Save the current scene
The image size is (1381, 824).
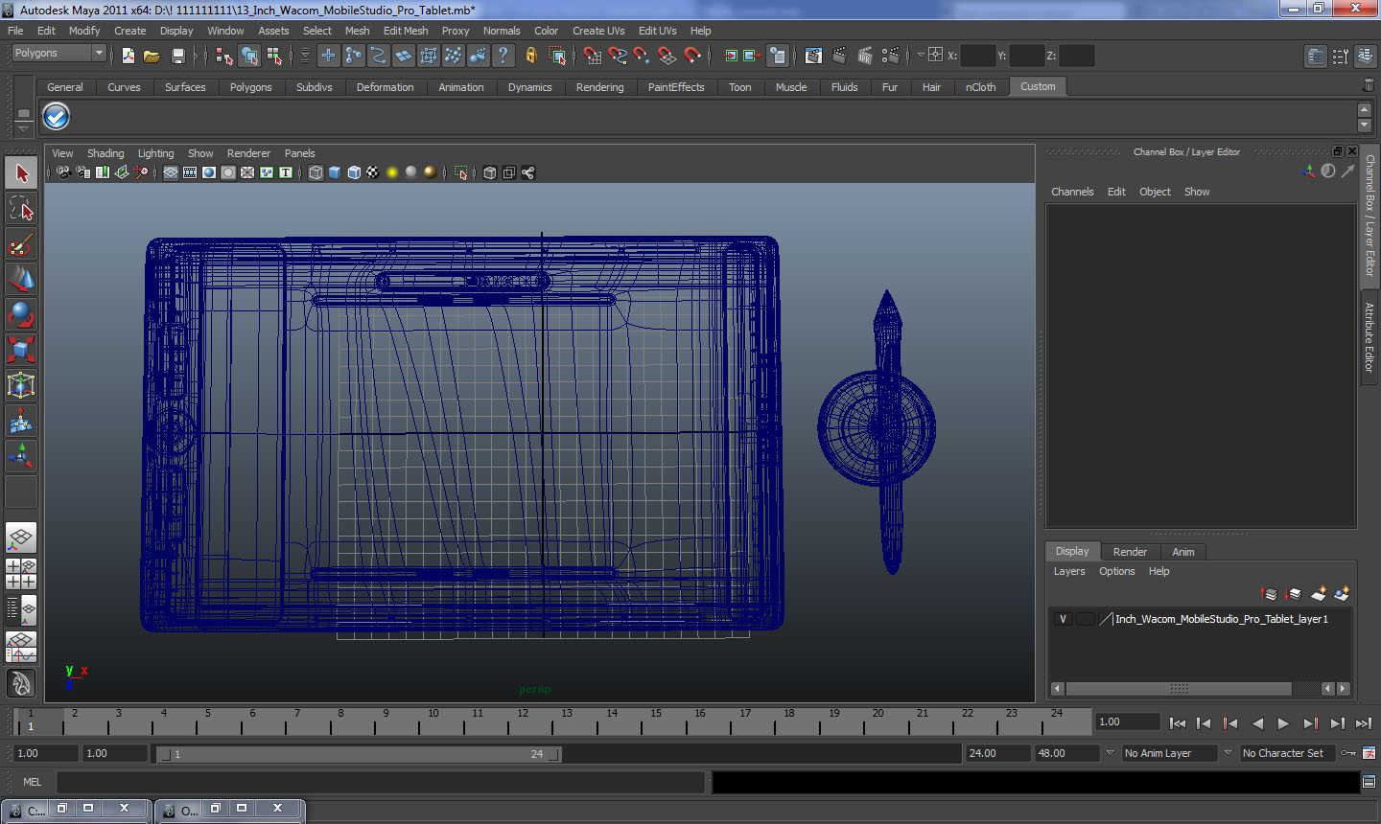click(x=177, y=56)
